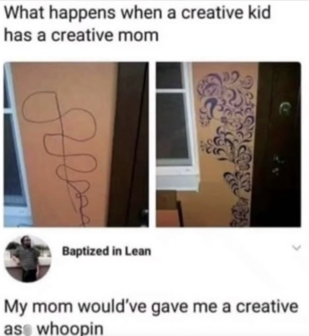Visit the Baptized in Lean username link
The image size is (309, 336).
pyautogui.click(x=107, y=251)
